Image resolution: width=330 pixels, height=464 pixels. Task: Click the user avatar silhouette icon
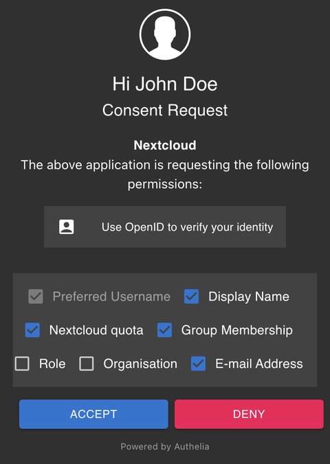[165, 34]
